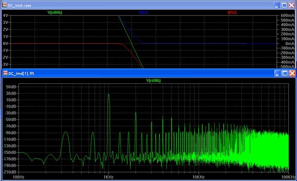Click the -90dB label on the FFT magnitude axis

point(11,133)
